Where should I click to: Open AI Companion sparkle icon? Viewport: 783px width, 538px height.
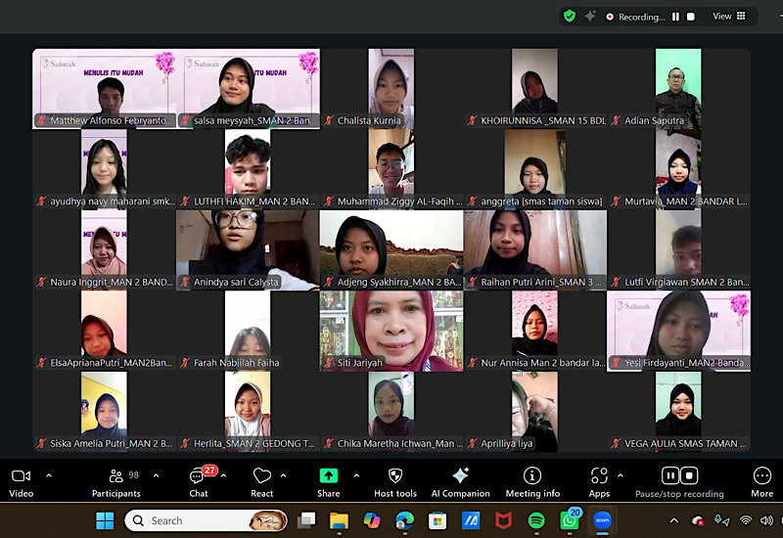coord(460,475)
